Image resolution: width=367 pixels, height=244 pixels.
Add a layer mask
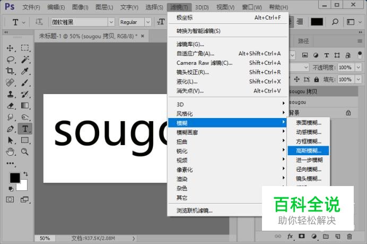[x=302, y=236]
